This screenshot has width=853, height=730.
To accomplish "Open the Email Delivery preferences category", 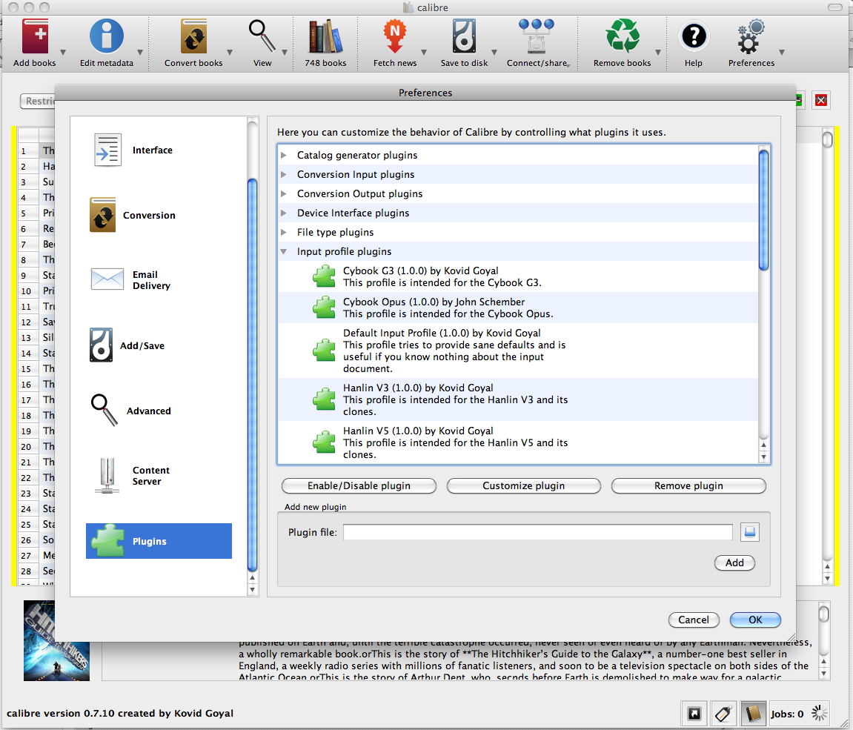I will pos(159,280).
